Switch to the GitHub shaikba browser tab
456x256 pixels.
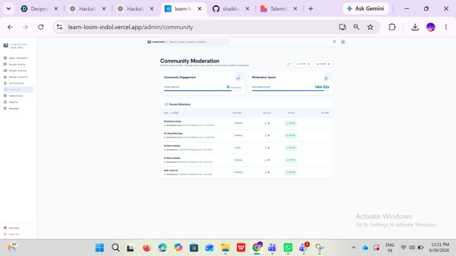(231, 8)
